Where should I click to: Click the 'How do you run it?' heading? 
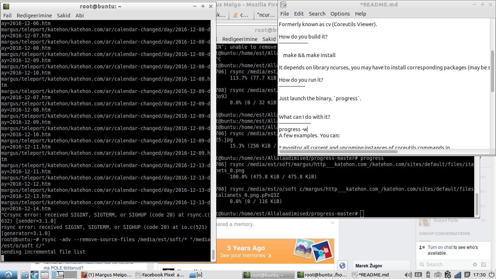301,80
